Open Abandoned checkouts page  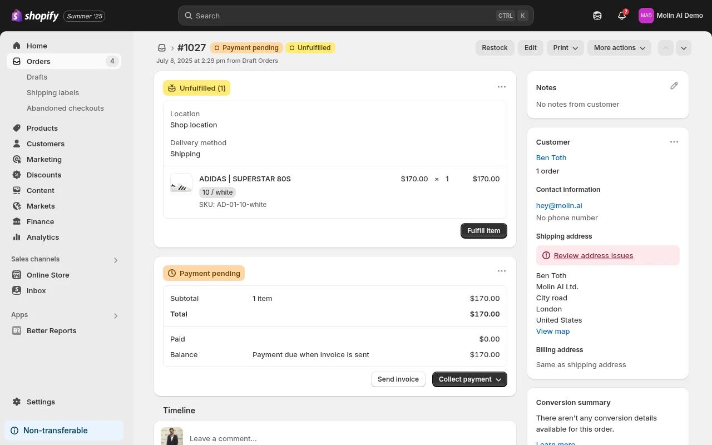[x=65, y=108]
